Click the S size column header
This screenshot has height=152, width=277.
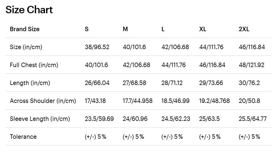tap(87, 29)
